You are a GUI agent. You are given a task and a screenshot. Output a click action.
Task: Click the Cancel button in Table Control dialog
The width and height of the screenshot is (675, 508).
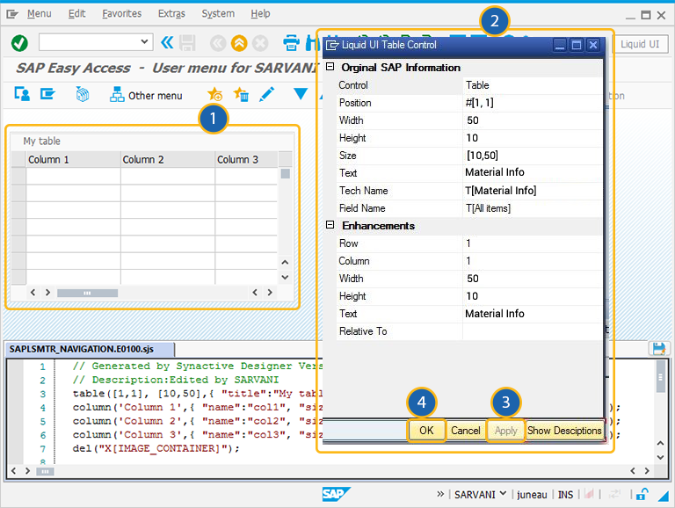click(465, 431)
